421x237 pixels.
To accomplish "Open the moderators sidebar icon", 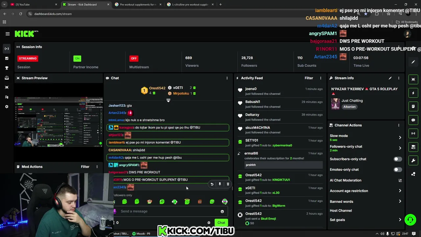I will click(7, 97).
